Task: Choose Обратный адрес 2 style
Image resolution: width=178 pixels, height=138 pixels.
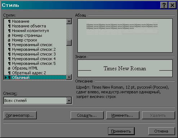Action: click(35, 73)
